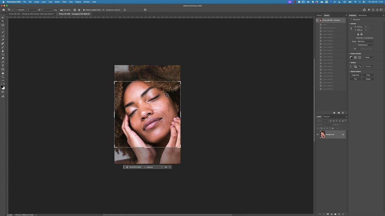This screenshot has width=385, height=216.
Task: Reset the crop box with the undo arrow
Action: tap(145, 10)
